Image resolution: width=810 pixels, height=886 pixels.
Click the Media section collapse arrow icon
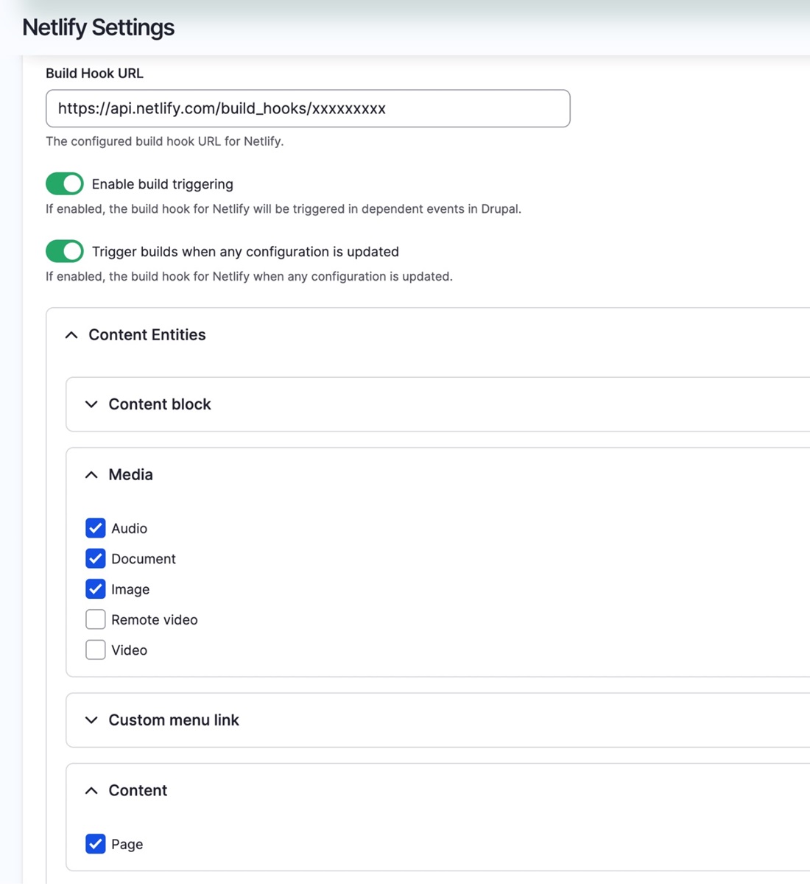[91, 474]
